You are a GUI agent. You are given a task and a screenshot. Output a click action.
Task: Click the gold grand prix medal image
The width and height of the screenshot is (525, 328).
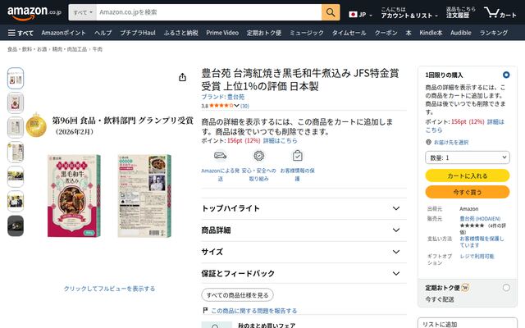(36, 125)
